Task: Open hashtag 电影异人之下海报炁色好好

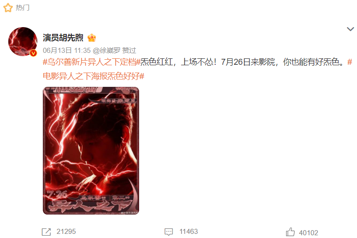Action: tap(94, 76)
